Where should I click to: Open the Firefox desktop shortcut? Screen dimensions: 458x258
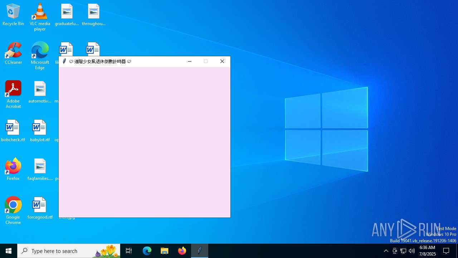click(x=13, y=169)
